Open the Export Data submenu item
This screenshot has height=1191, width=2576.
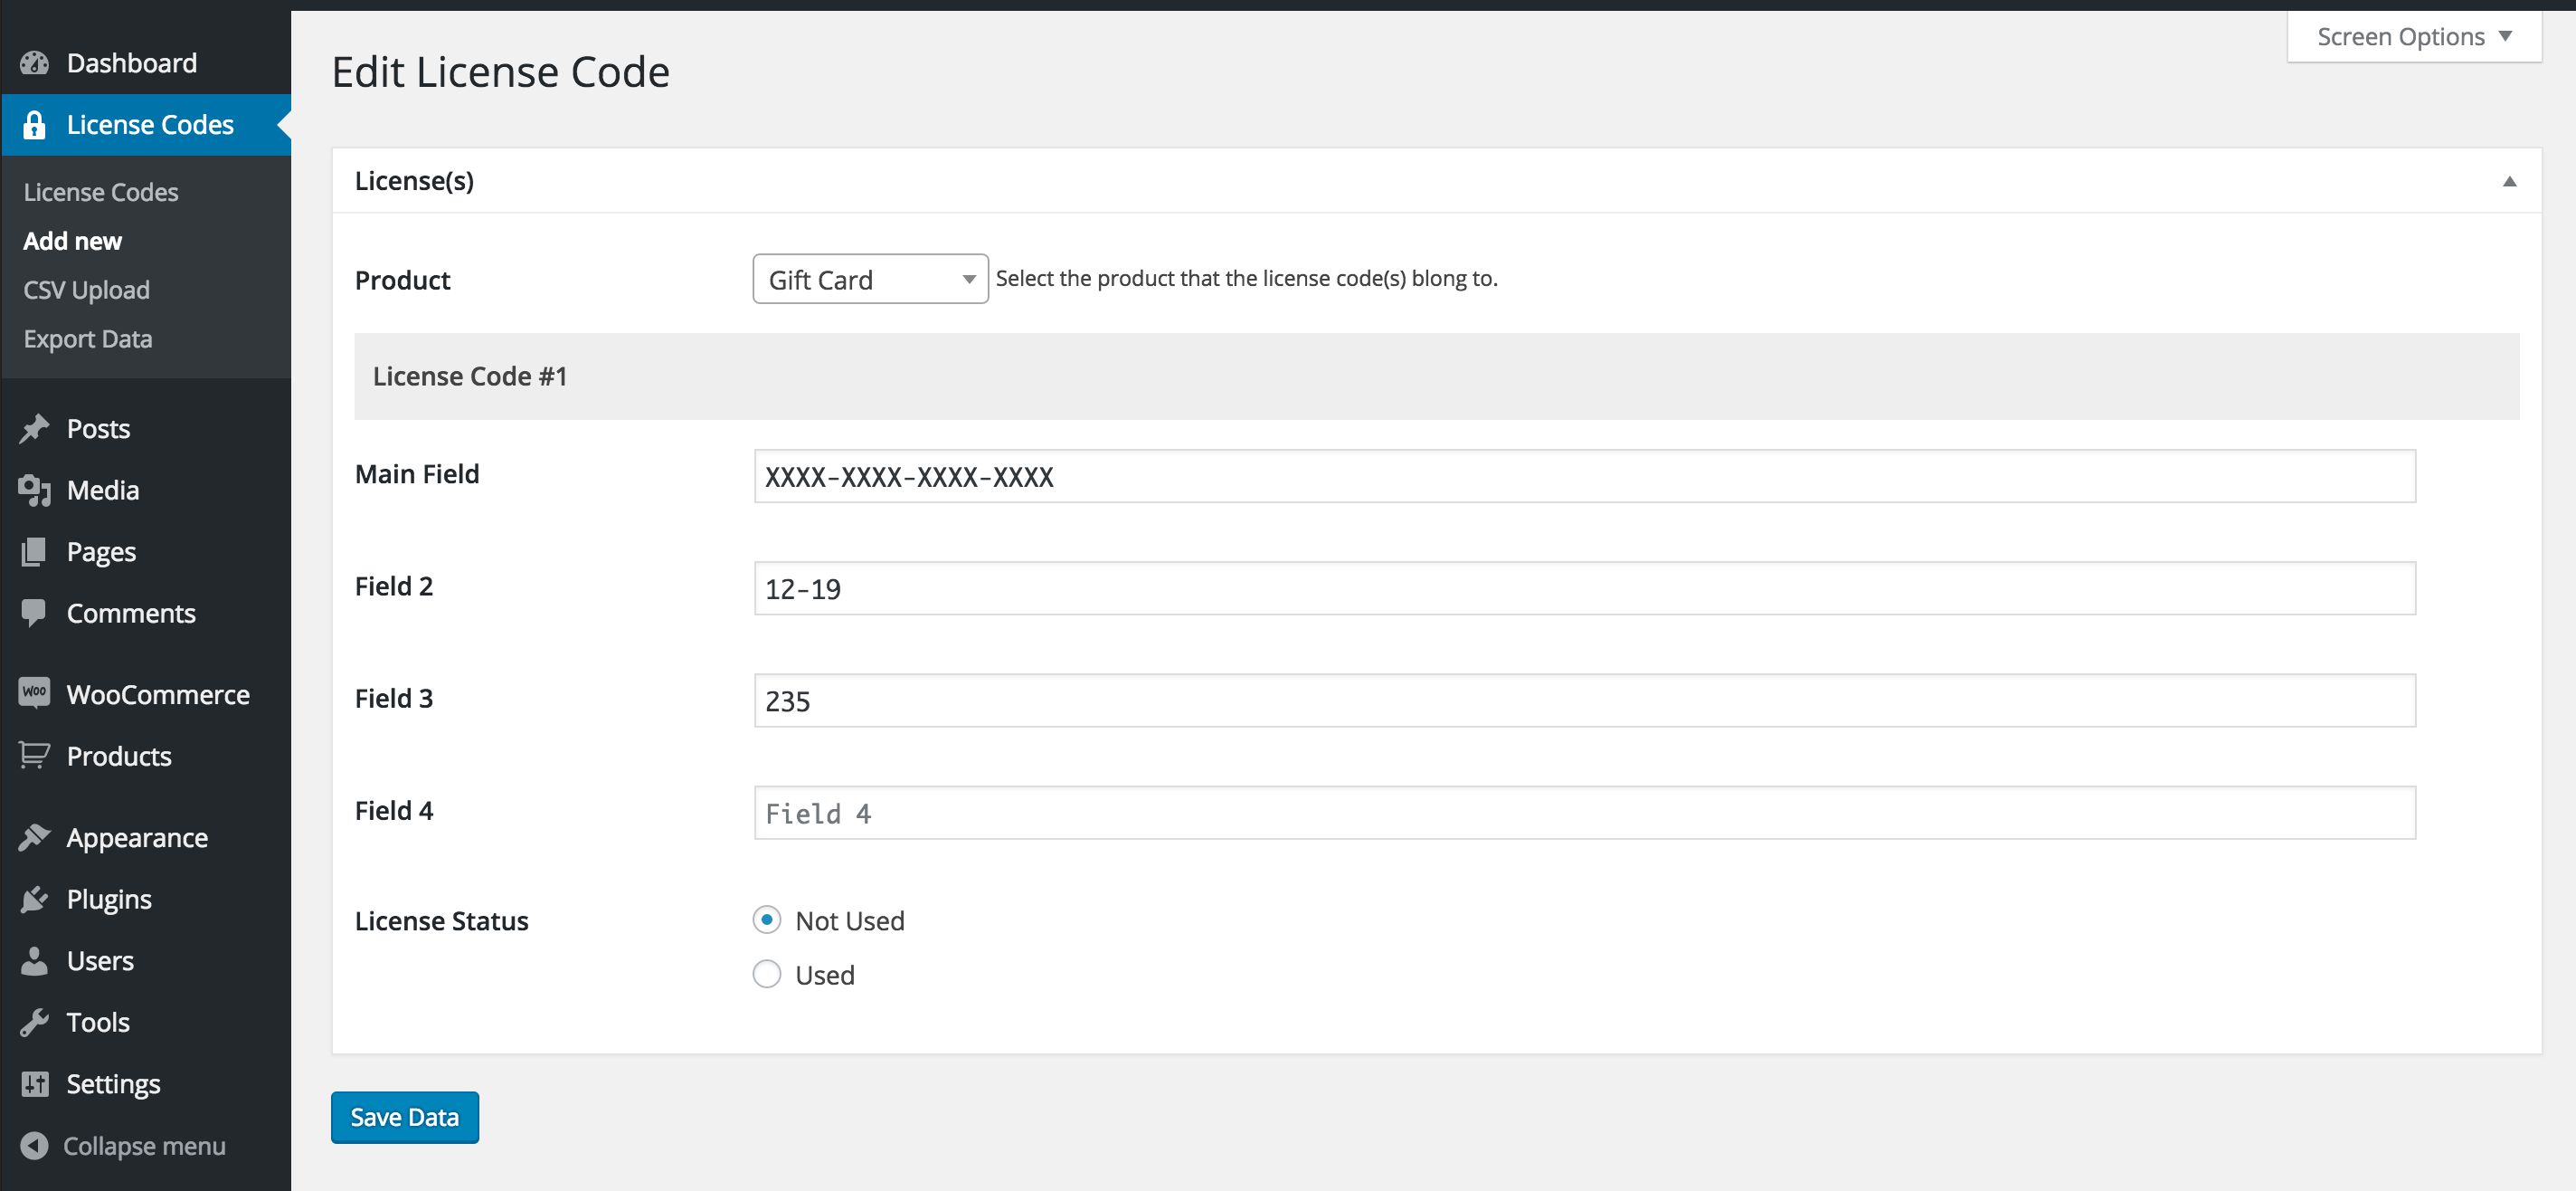point(88,339)
